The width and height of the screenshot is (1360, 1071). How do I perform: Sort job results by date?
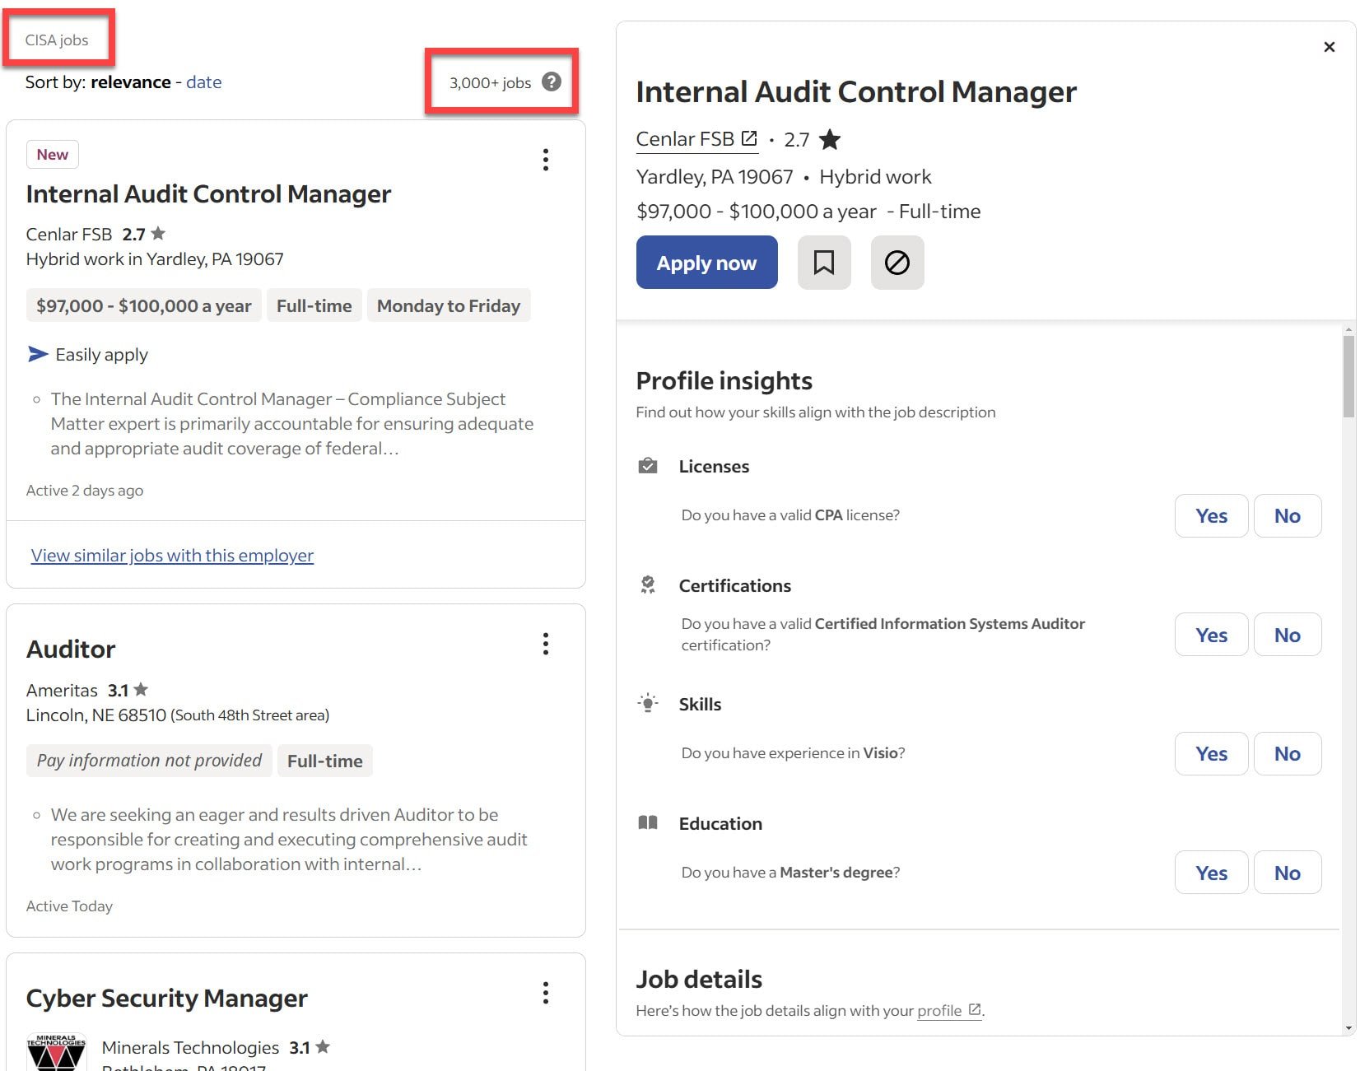(x=203, y=82)
